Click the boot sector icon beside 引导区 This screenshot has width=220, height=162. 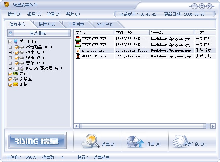(15, 79)
